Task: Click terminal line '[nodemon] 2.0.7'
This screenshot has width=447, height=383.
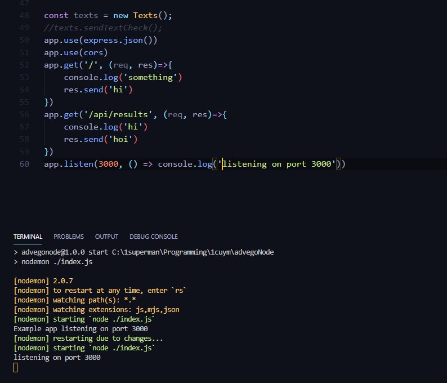Action: point(43,281)
